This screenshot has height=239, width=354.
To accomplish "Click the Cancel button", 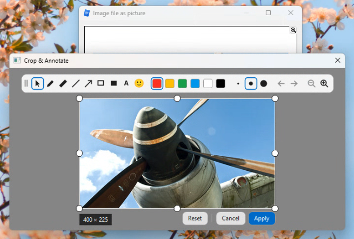I will tap(231, 218).
